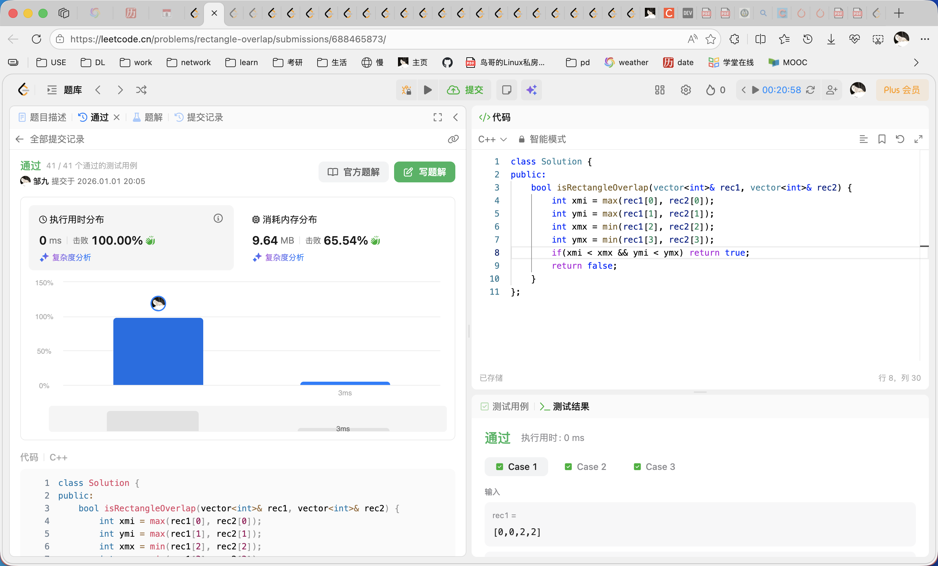938x566 pixels.
Task: Toggle the 智能模式 lock
Action: tap(521, 139)
